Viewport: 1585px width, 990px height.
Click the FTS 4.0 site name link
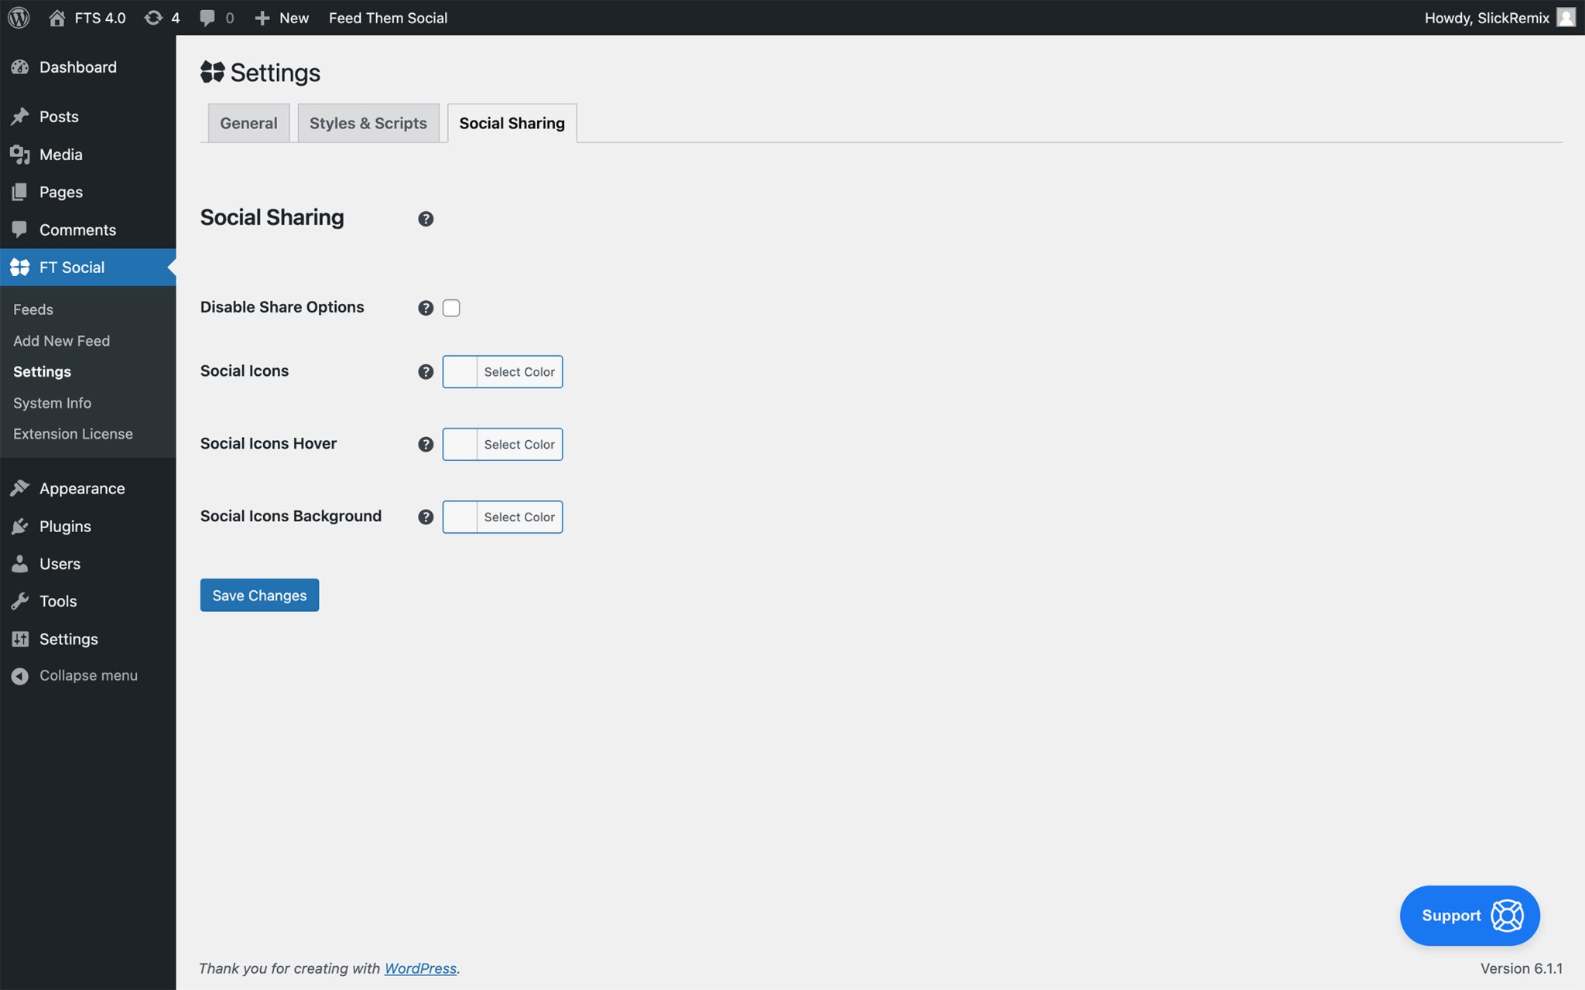click(101, 18)
